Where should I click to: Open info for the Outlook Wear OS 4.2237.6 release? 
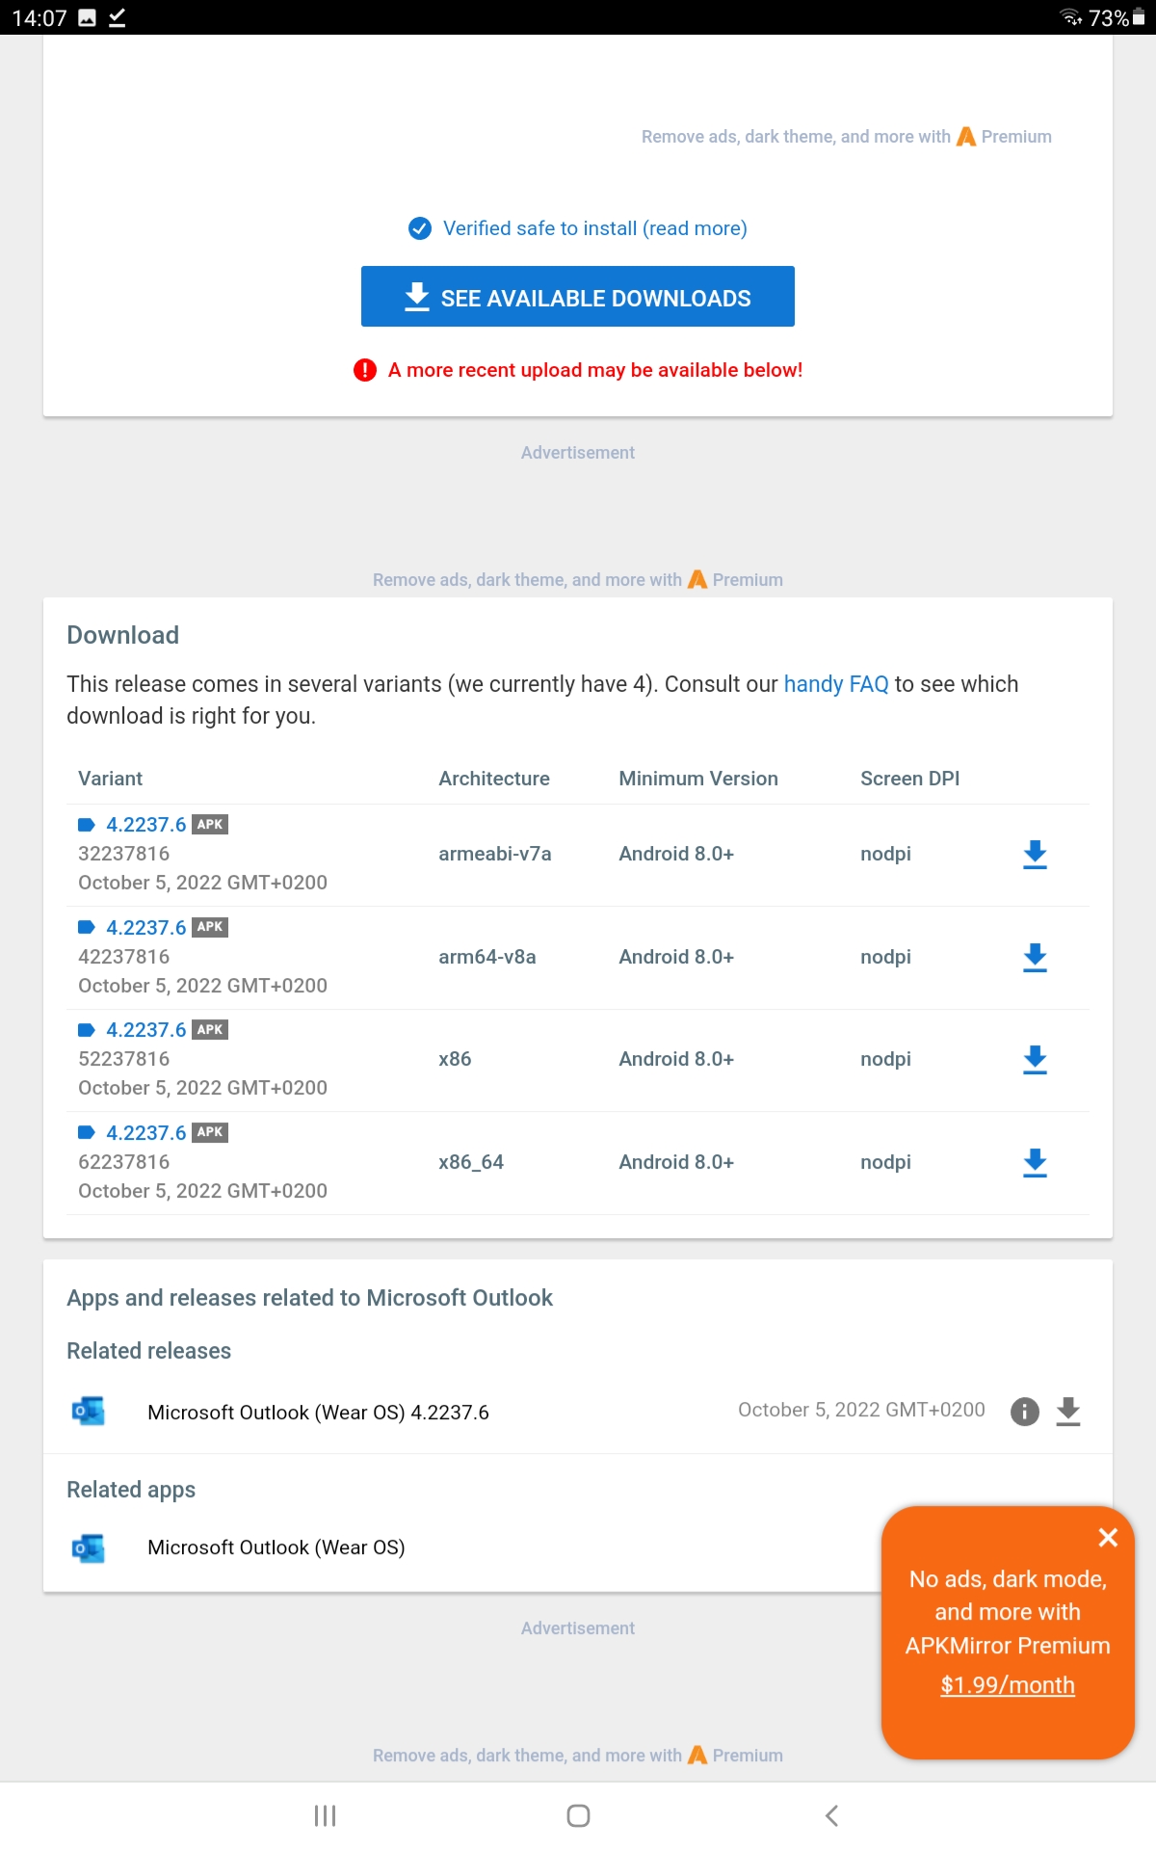click(x=1025, y=1412)
